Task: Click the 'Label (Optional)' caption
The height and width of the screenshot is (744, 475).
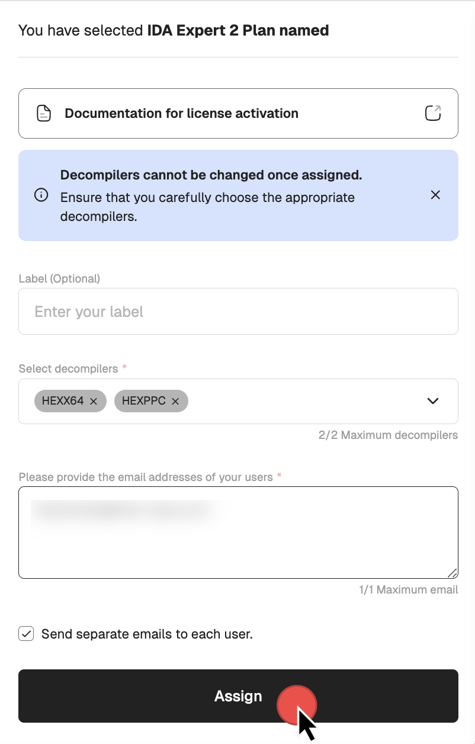Action: point(59,278)
